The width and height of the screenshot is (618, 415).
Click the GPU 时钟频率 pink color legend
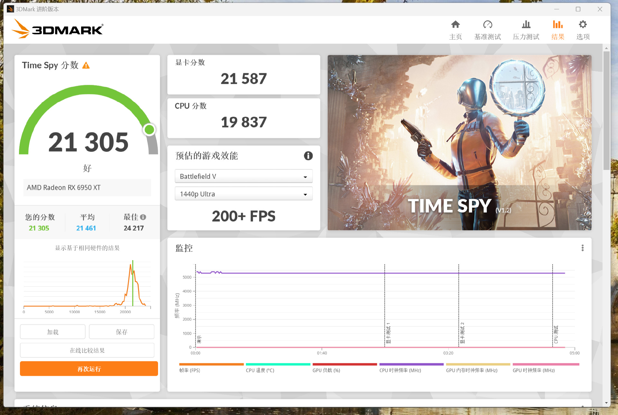(546, 365)
